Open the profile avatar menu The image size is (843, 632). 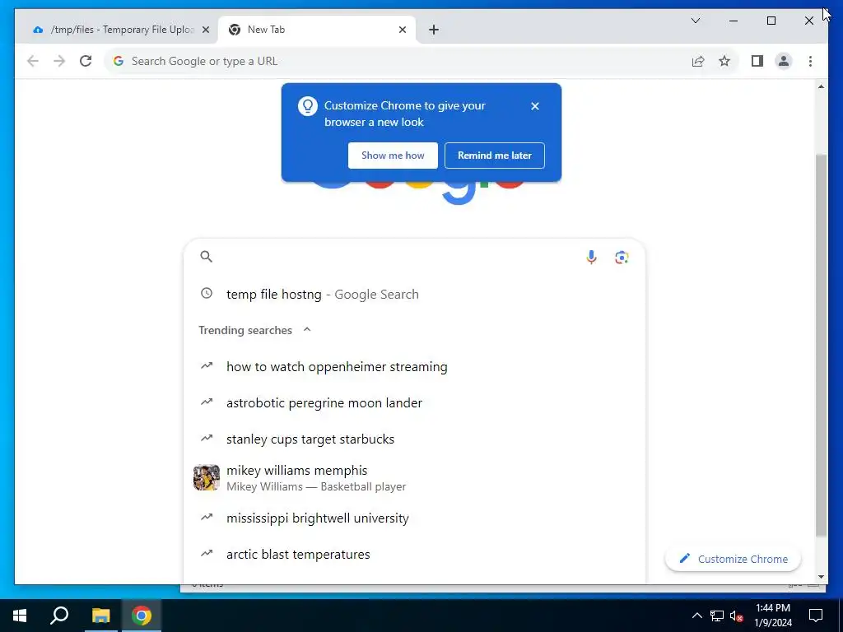(784, 61)
